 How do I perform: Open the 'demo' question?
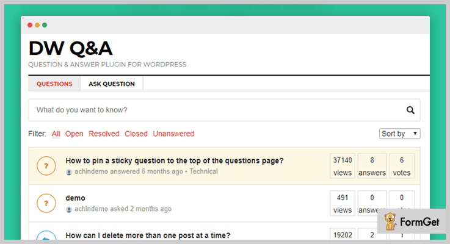click(x=75, y=198)
